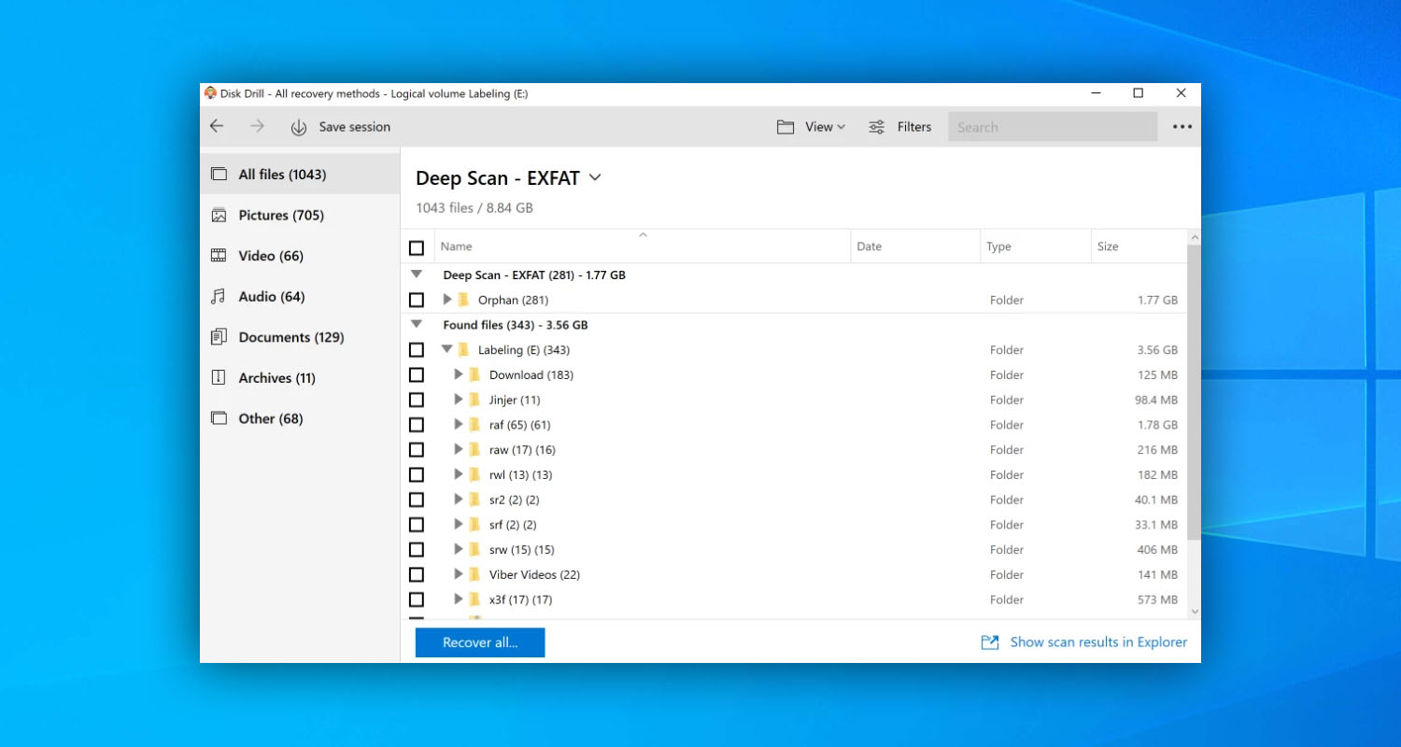Click the Documents category icon

click(x=219, y=337)
